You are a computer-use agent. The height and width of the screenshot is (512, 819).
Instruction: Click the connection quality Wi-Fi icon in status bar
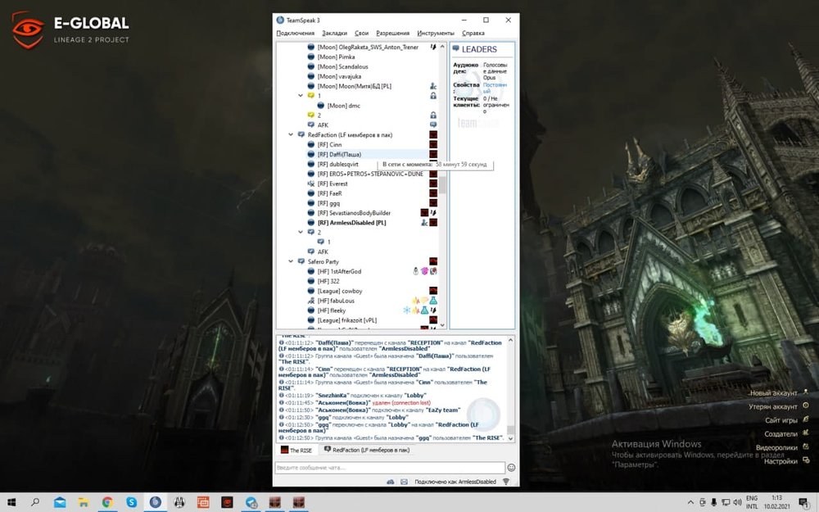click(505, 482)
